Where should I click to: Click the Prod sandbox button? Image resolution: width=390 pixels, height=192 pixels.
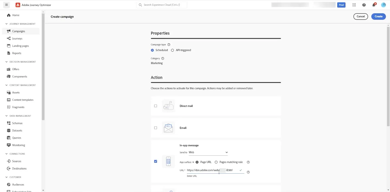tap(341, 5)
